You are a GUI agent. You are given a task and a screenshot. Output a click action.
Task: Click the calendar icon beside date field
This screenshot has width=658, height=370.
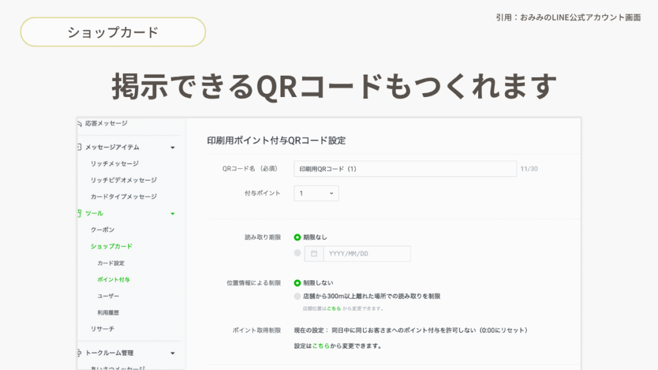pyautogui.click(x=314, y=254)
